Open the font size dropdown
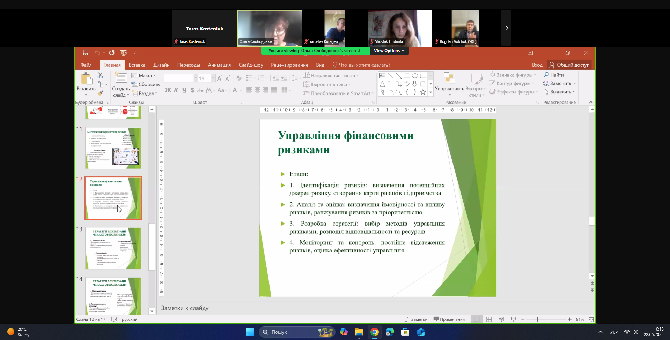 coord(213,78)
